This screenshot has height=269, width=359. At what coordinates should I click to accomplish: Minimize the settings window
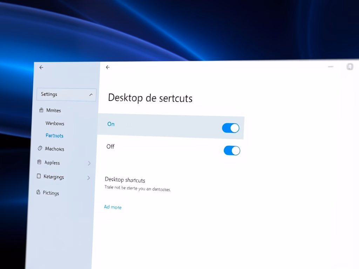pyautogui.click(x=330, y=67)
